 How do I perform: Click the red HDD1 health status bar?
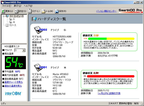111,76
